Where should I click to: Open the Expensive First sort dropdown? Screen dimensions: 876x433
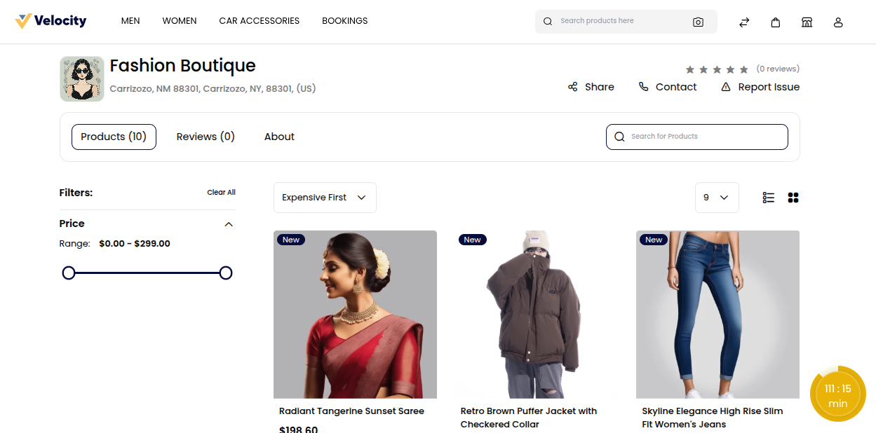[325, 198]
